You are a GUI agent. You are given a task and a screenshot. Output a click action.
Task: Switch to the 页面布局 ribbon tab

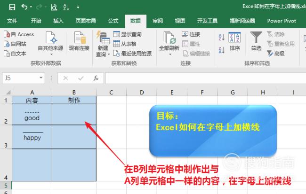[86, 21]
